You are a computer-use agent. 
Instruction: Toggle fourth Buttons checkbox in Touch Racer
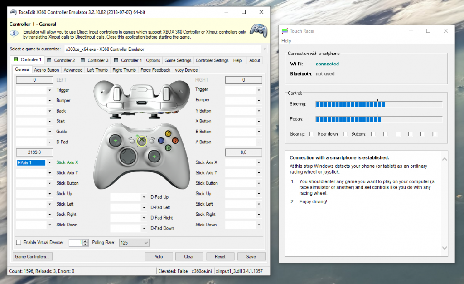tap(410, 134)
